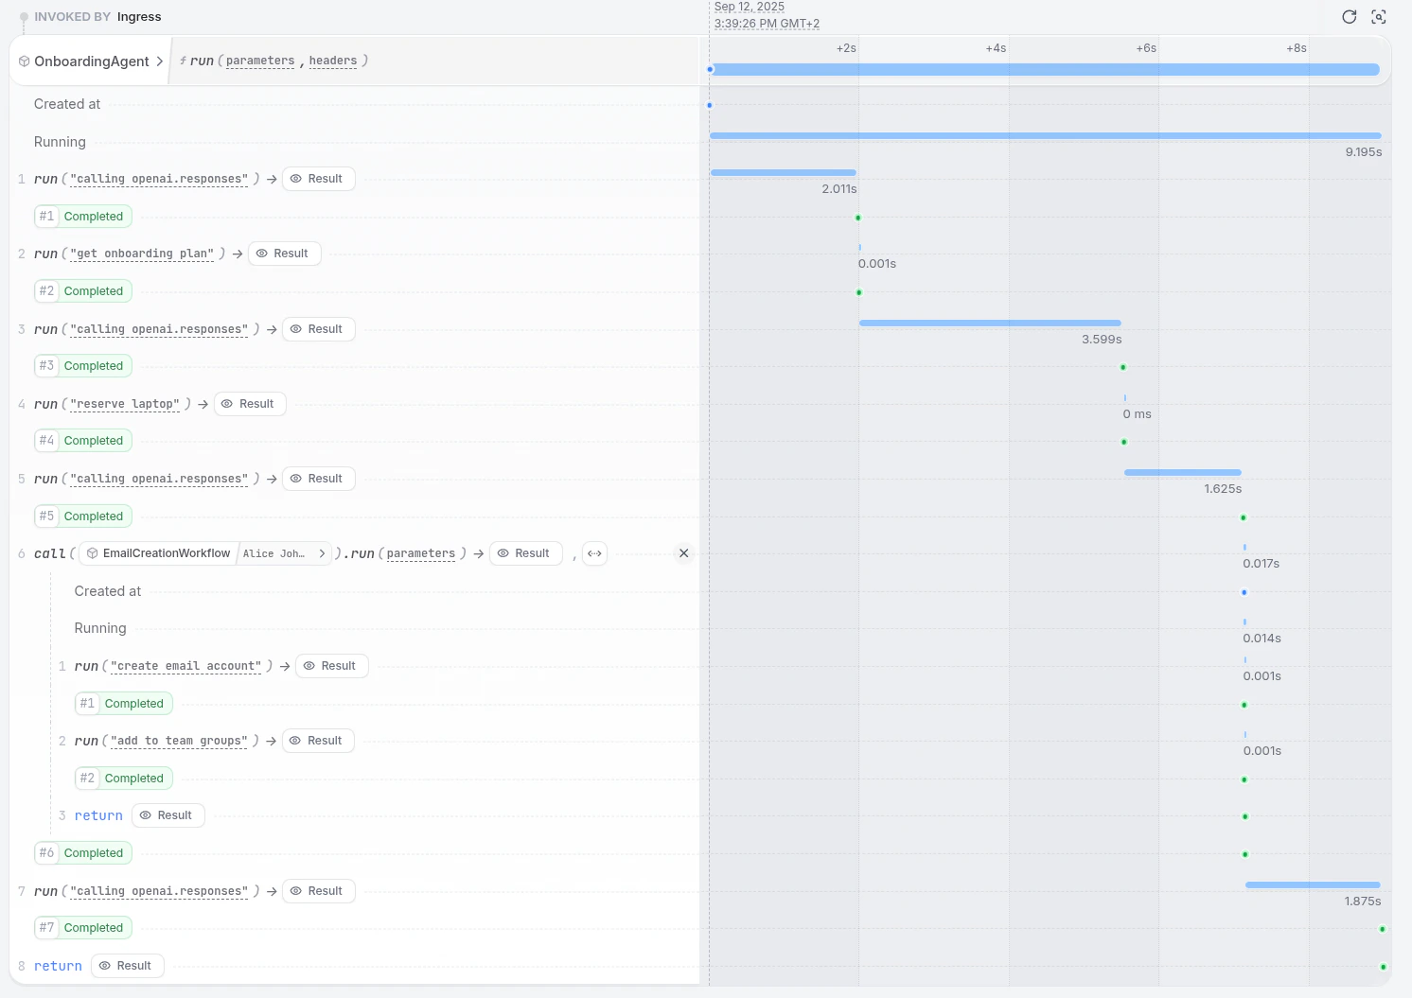Viewport: 1412px width, 998px height.
Task: Click the 1.875s timeline bar of step 7
Action: 1313,885
